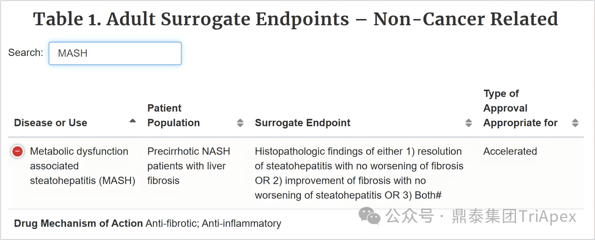595x240 pixels.
Task: Sort by the Disease or Use header text
Action: 51,123
